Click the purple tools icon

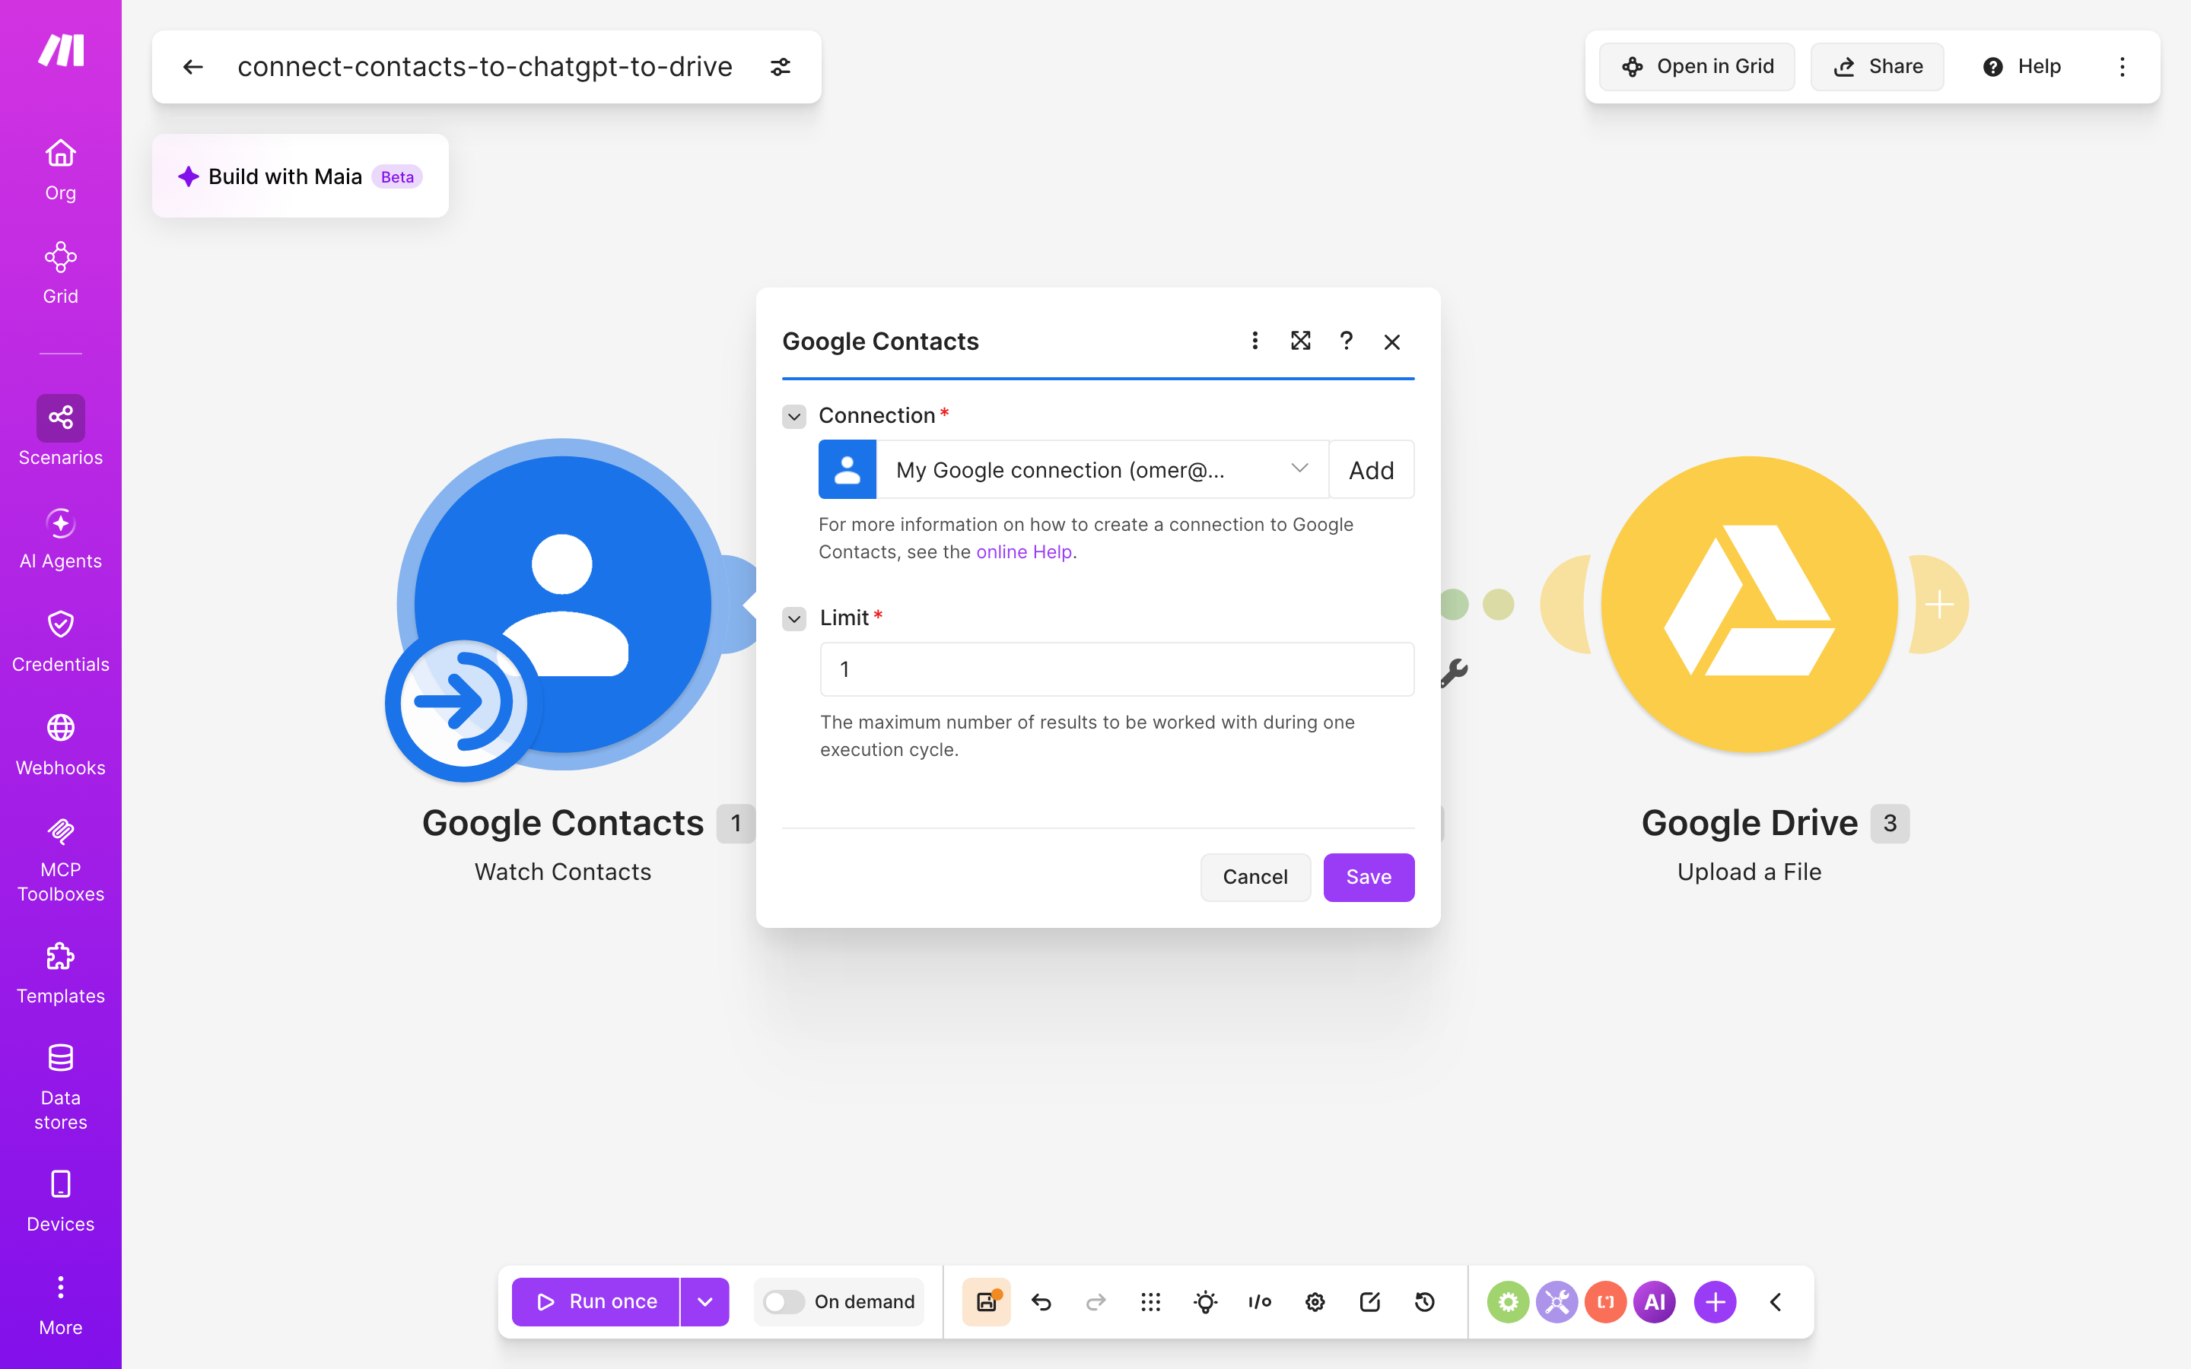tap(1557, 1302)
